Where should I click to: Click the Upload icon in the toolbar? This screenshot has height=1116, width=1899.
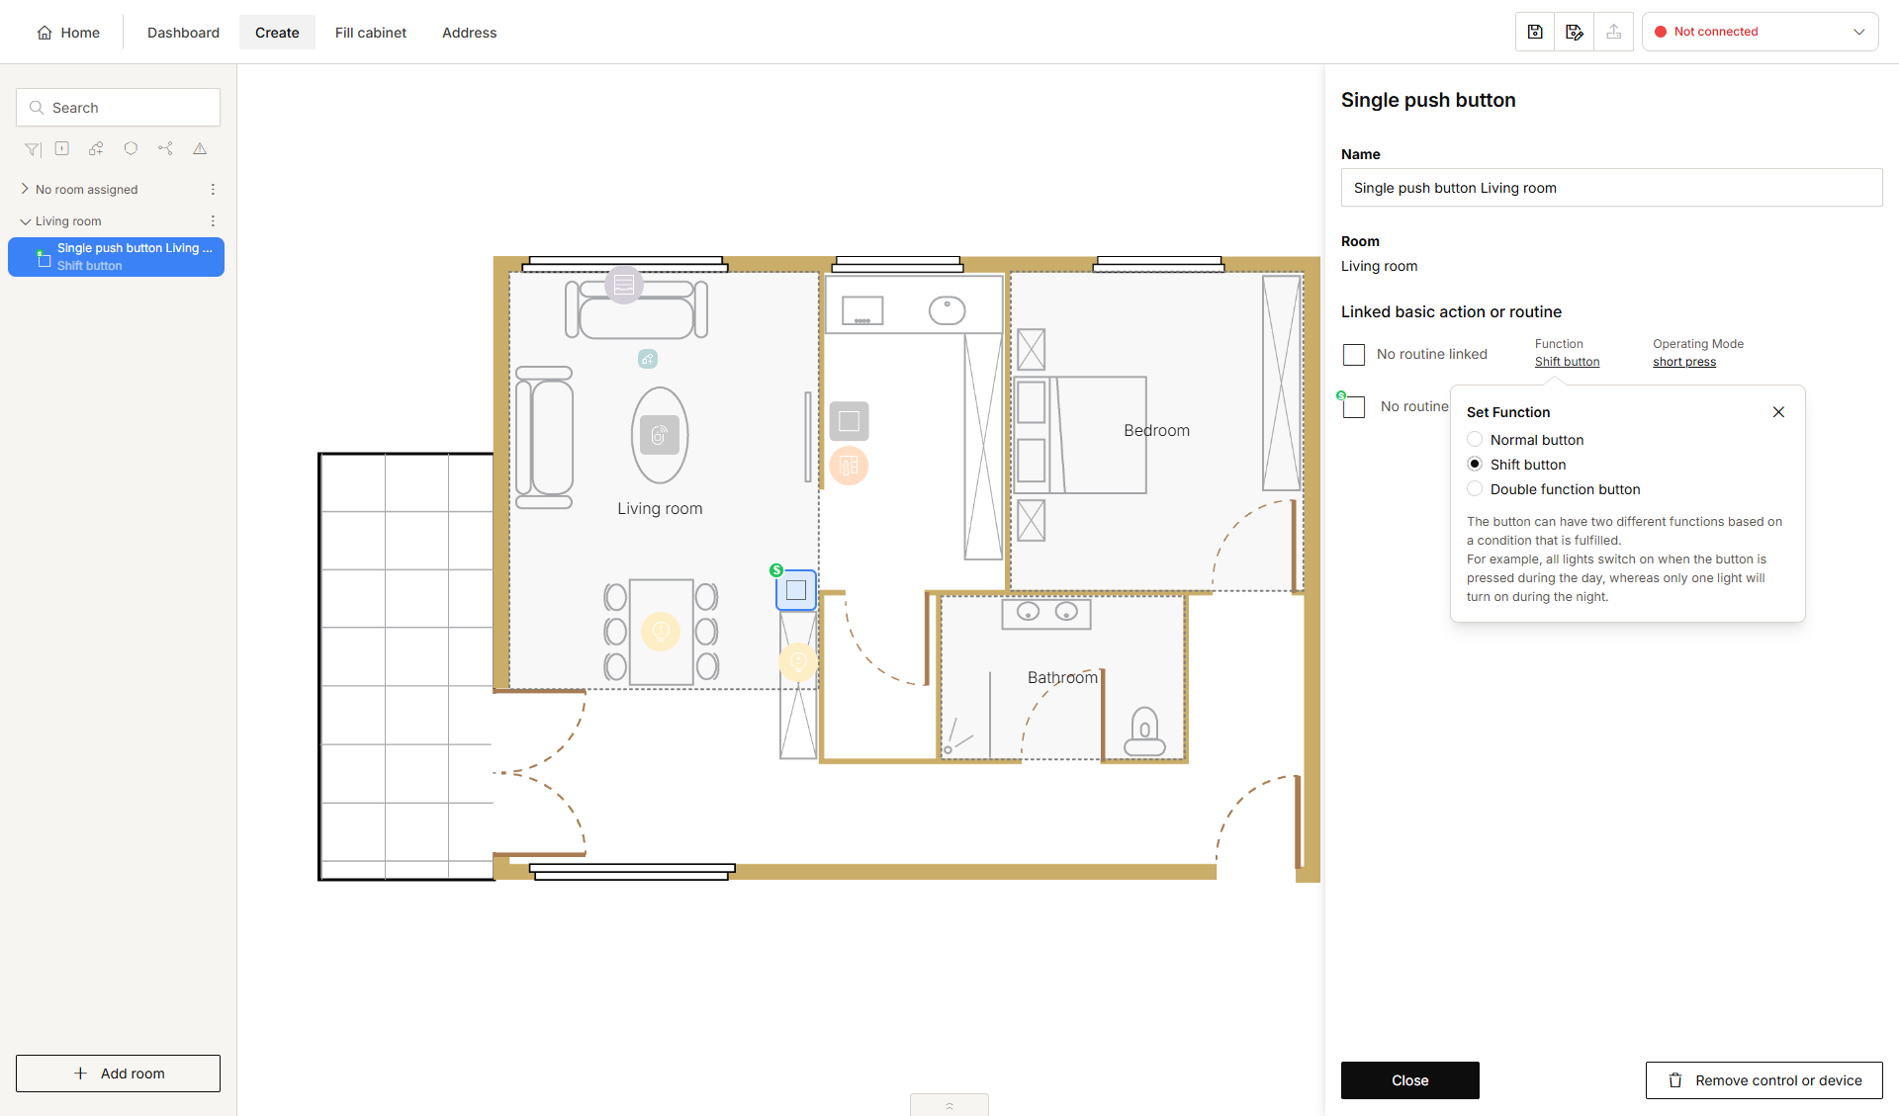tap(1614, 32)
